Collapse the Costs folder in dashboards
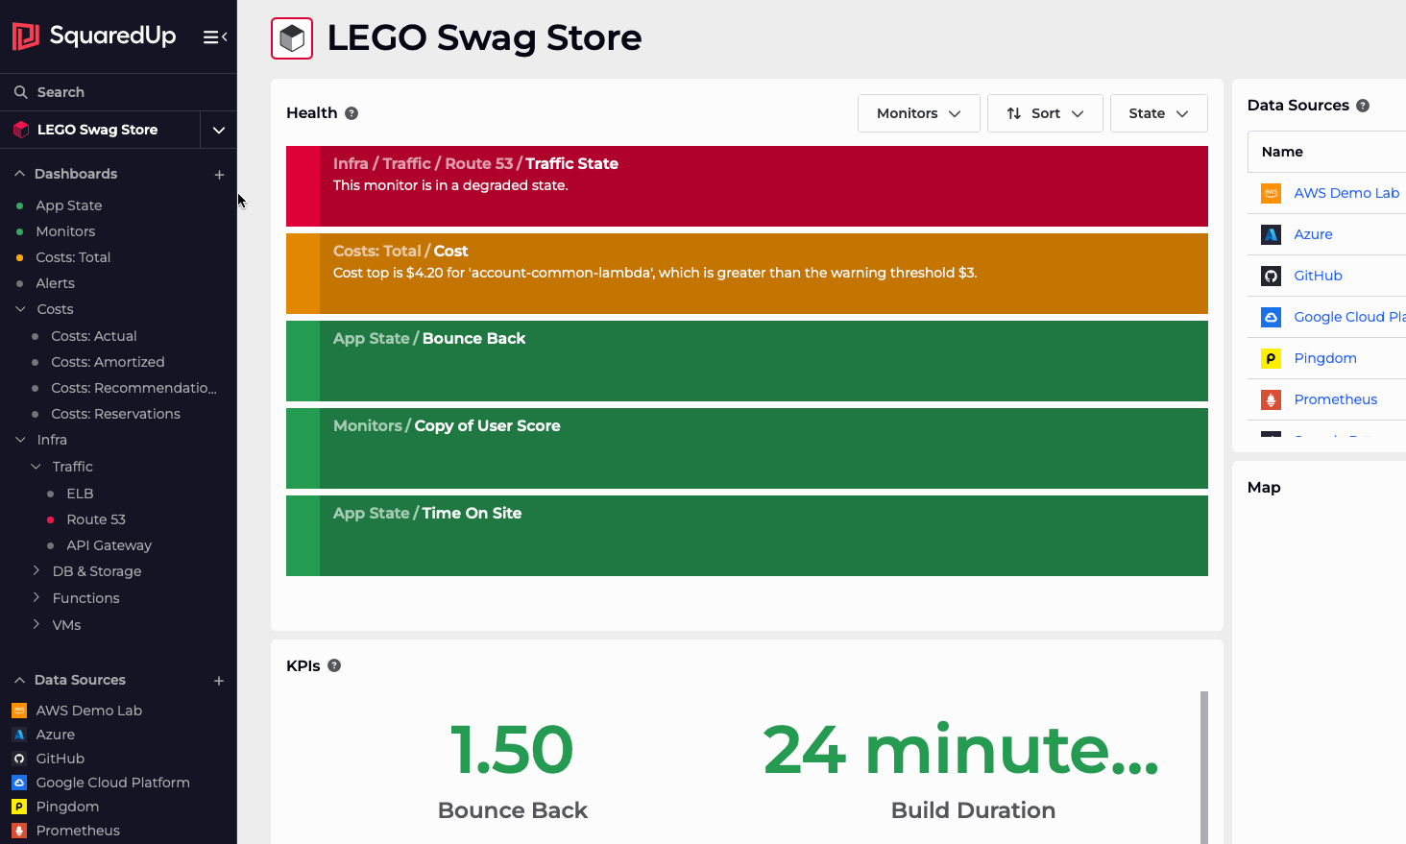The width and height of the screenshot is (1406, 844). (x=20, y=309)
